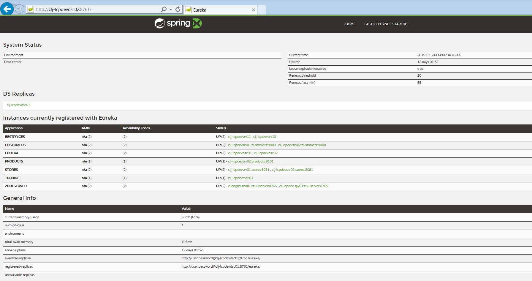Image resolution: width=532 pixels, height=281 pixels.
Task: Click the refresh page icon
Action: tap(178, 10)
